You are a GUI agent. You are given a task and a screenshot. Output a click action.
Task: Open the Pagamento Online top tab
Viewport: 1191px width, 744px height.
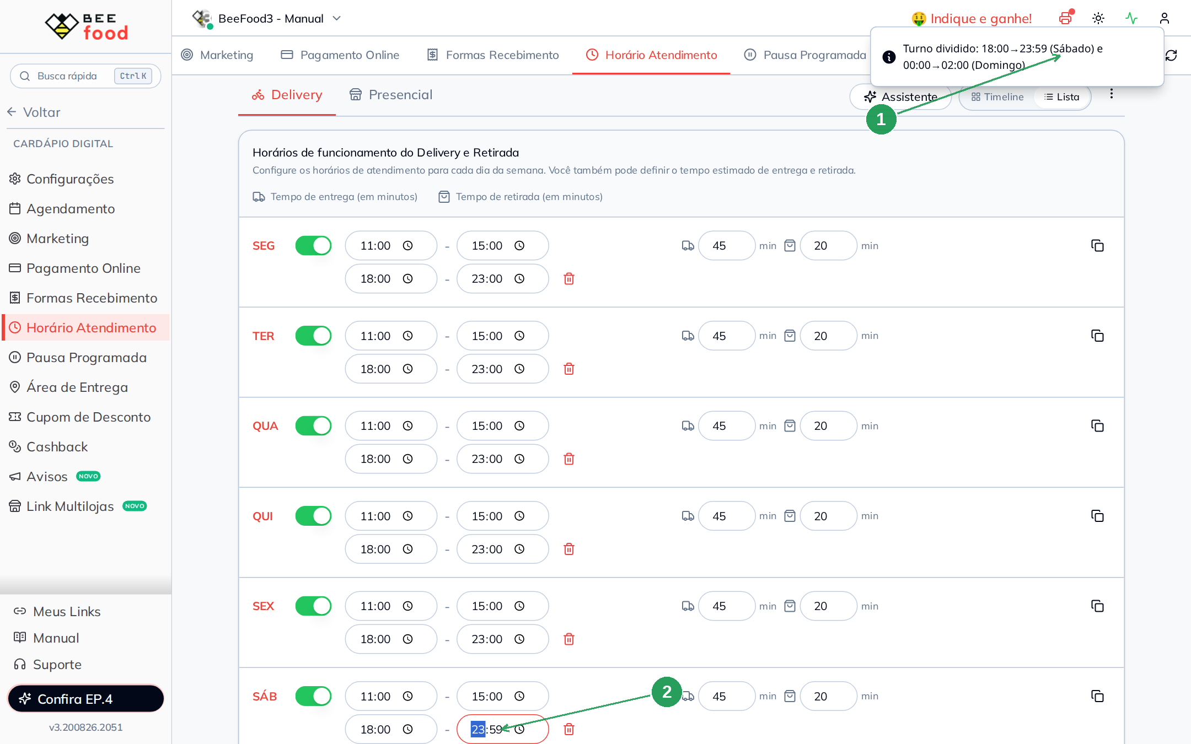pyautogui.click(x=340, y=55)
